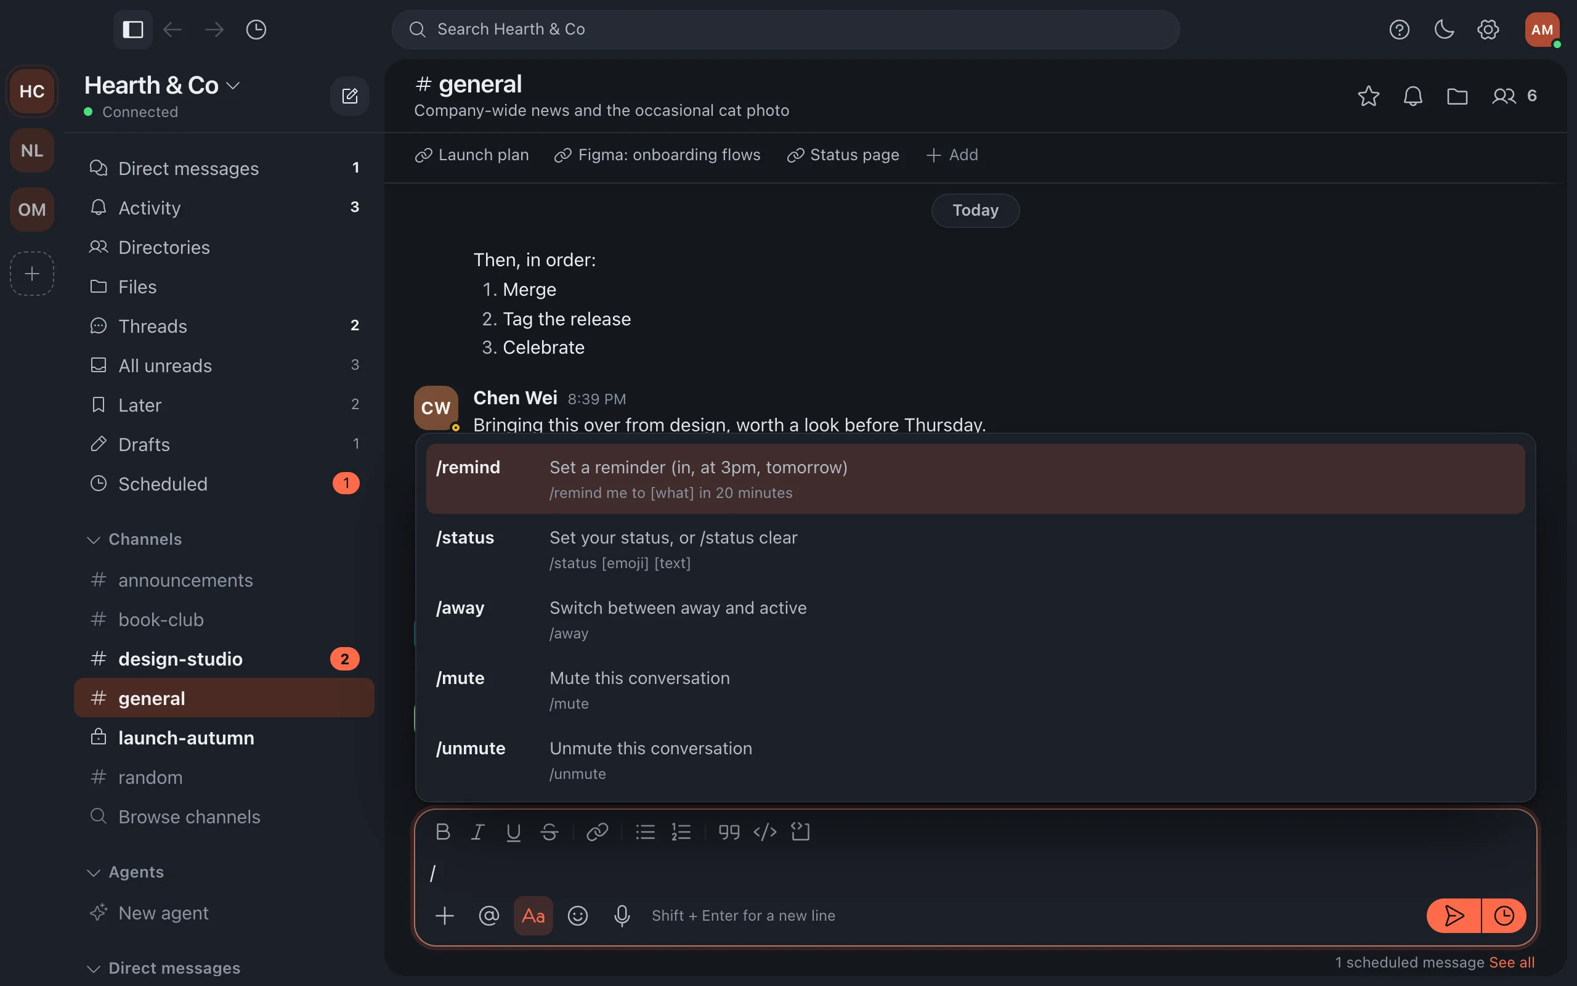The height and width of the screenshot is (986, 1577).
Task: Select the /remind command
Action: coord(975,479)
